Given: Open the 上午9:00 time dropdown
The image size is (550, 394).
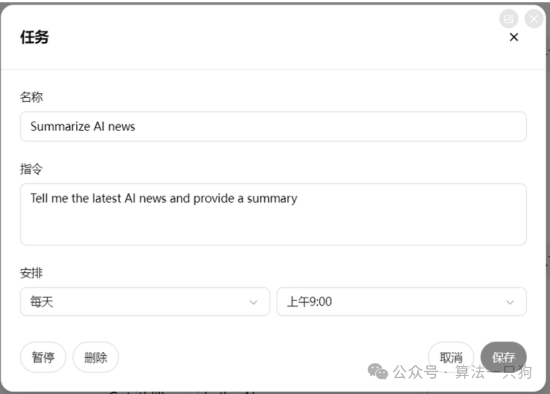Looking at the screenshot, I should 401,302.
